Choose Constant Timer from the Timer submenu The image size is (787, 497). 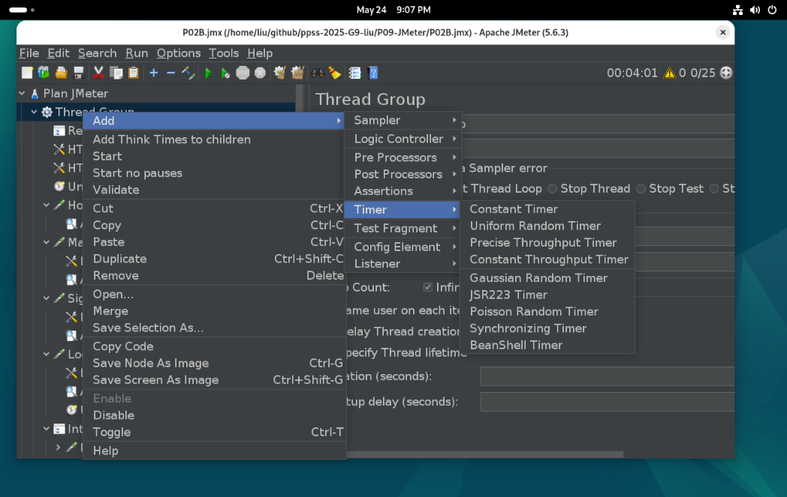547,209
